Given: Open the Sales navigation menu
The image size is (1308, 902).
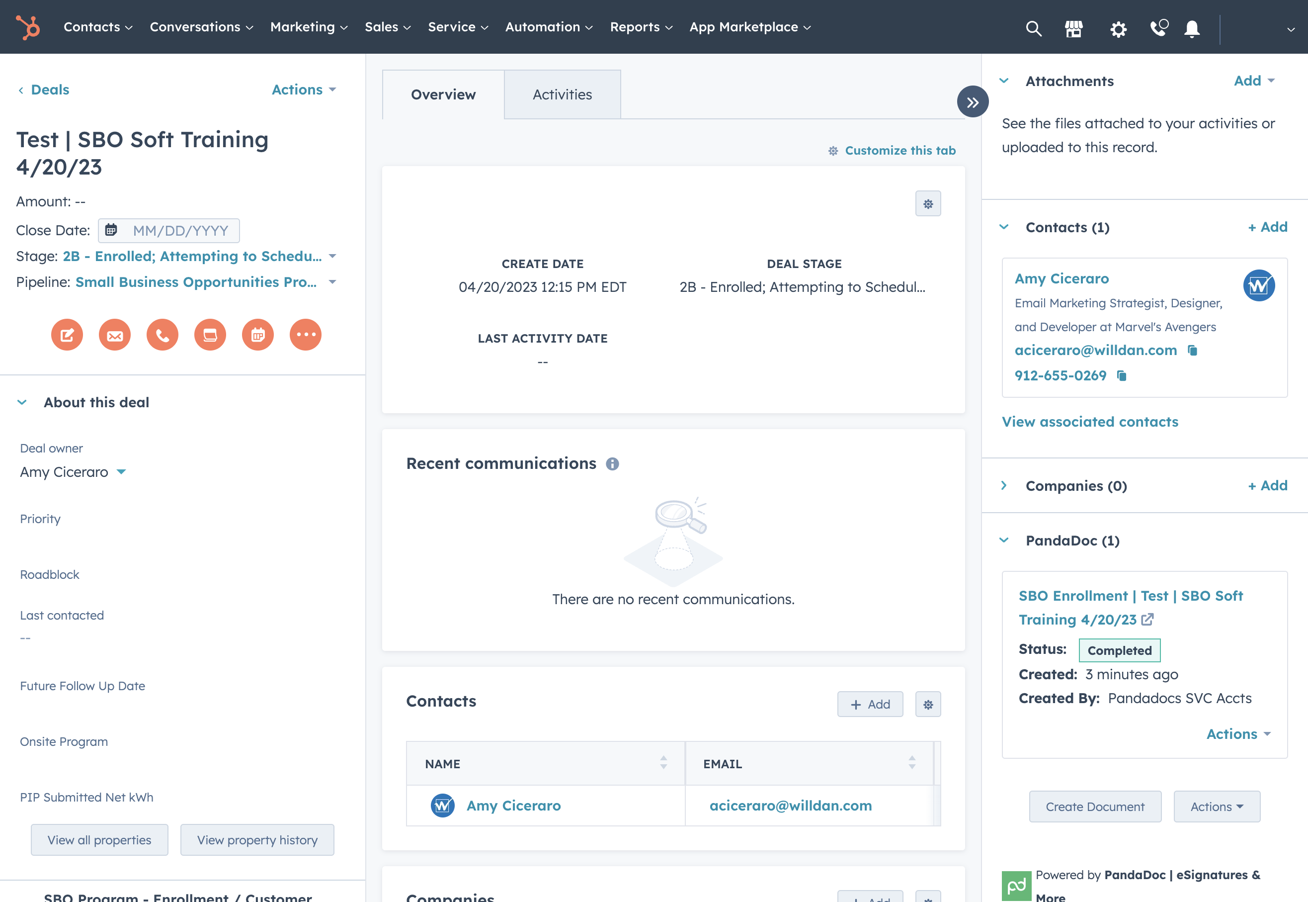Looking at the screenshot, I should (388, 27).
